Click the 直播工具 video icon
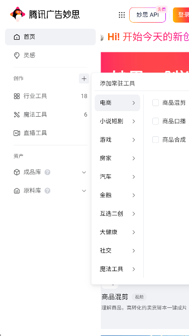This screenshot has width=189, height=336. (17, 133)
